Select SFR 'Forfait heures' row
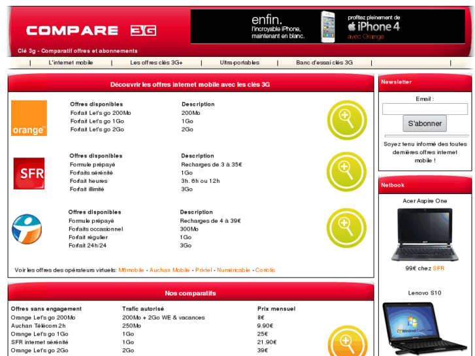This screenshot has width=475, height=356. [x=89, y=181]
